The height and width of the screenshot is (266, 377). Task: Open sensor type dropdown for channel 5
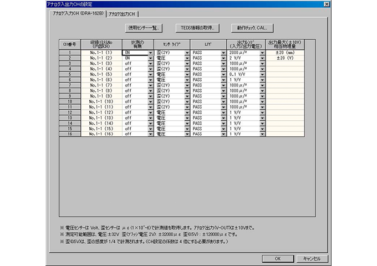coord(187,74)
